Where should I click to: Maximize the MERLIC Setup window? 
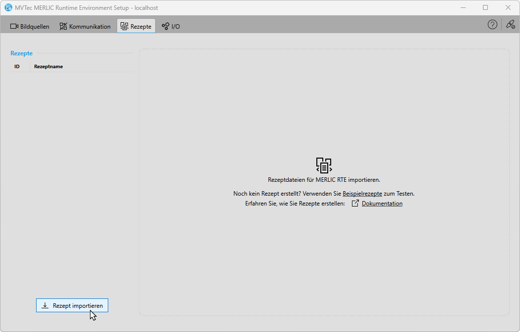(485, 8)
